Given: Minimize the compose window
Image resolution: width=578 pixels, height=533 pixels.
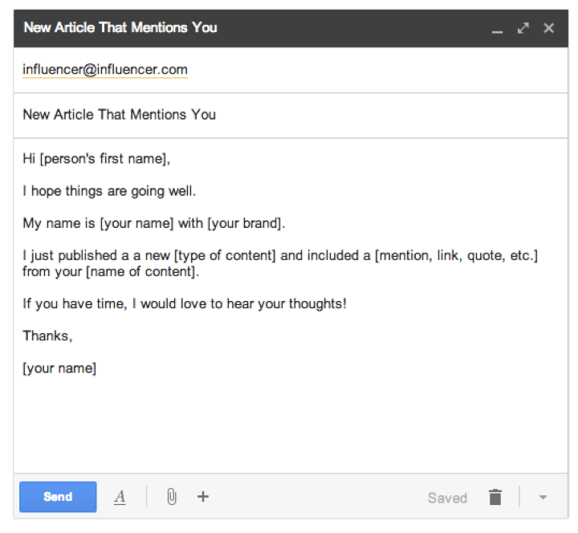Looking at the screenshot, I should click(x=498, y=29).
